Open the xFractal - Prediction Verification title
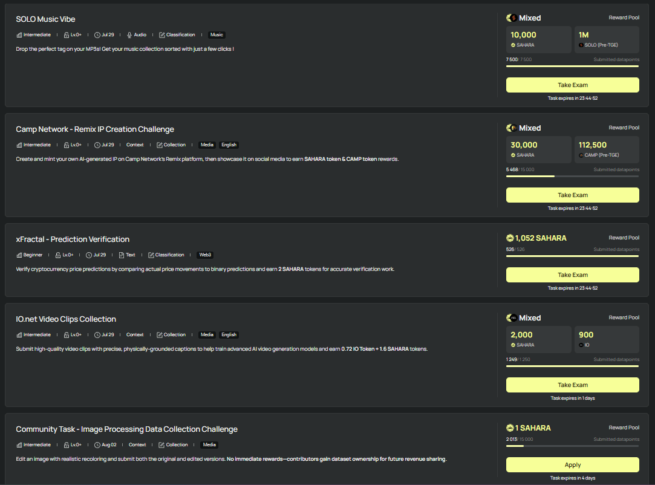Viewport: 655px width, 485px height. [x=73, y=239]
